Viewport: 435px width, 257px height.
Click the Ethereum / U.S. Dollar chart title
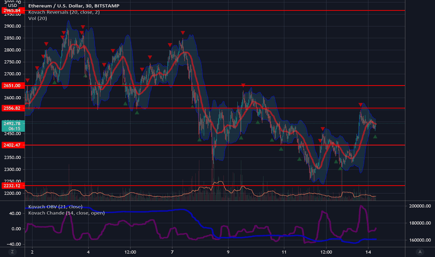click(74, 6)
